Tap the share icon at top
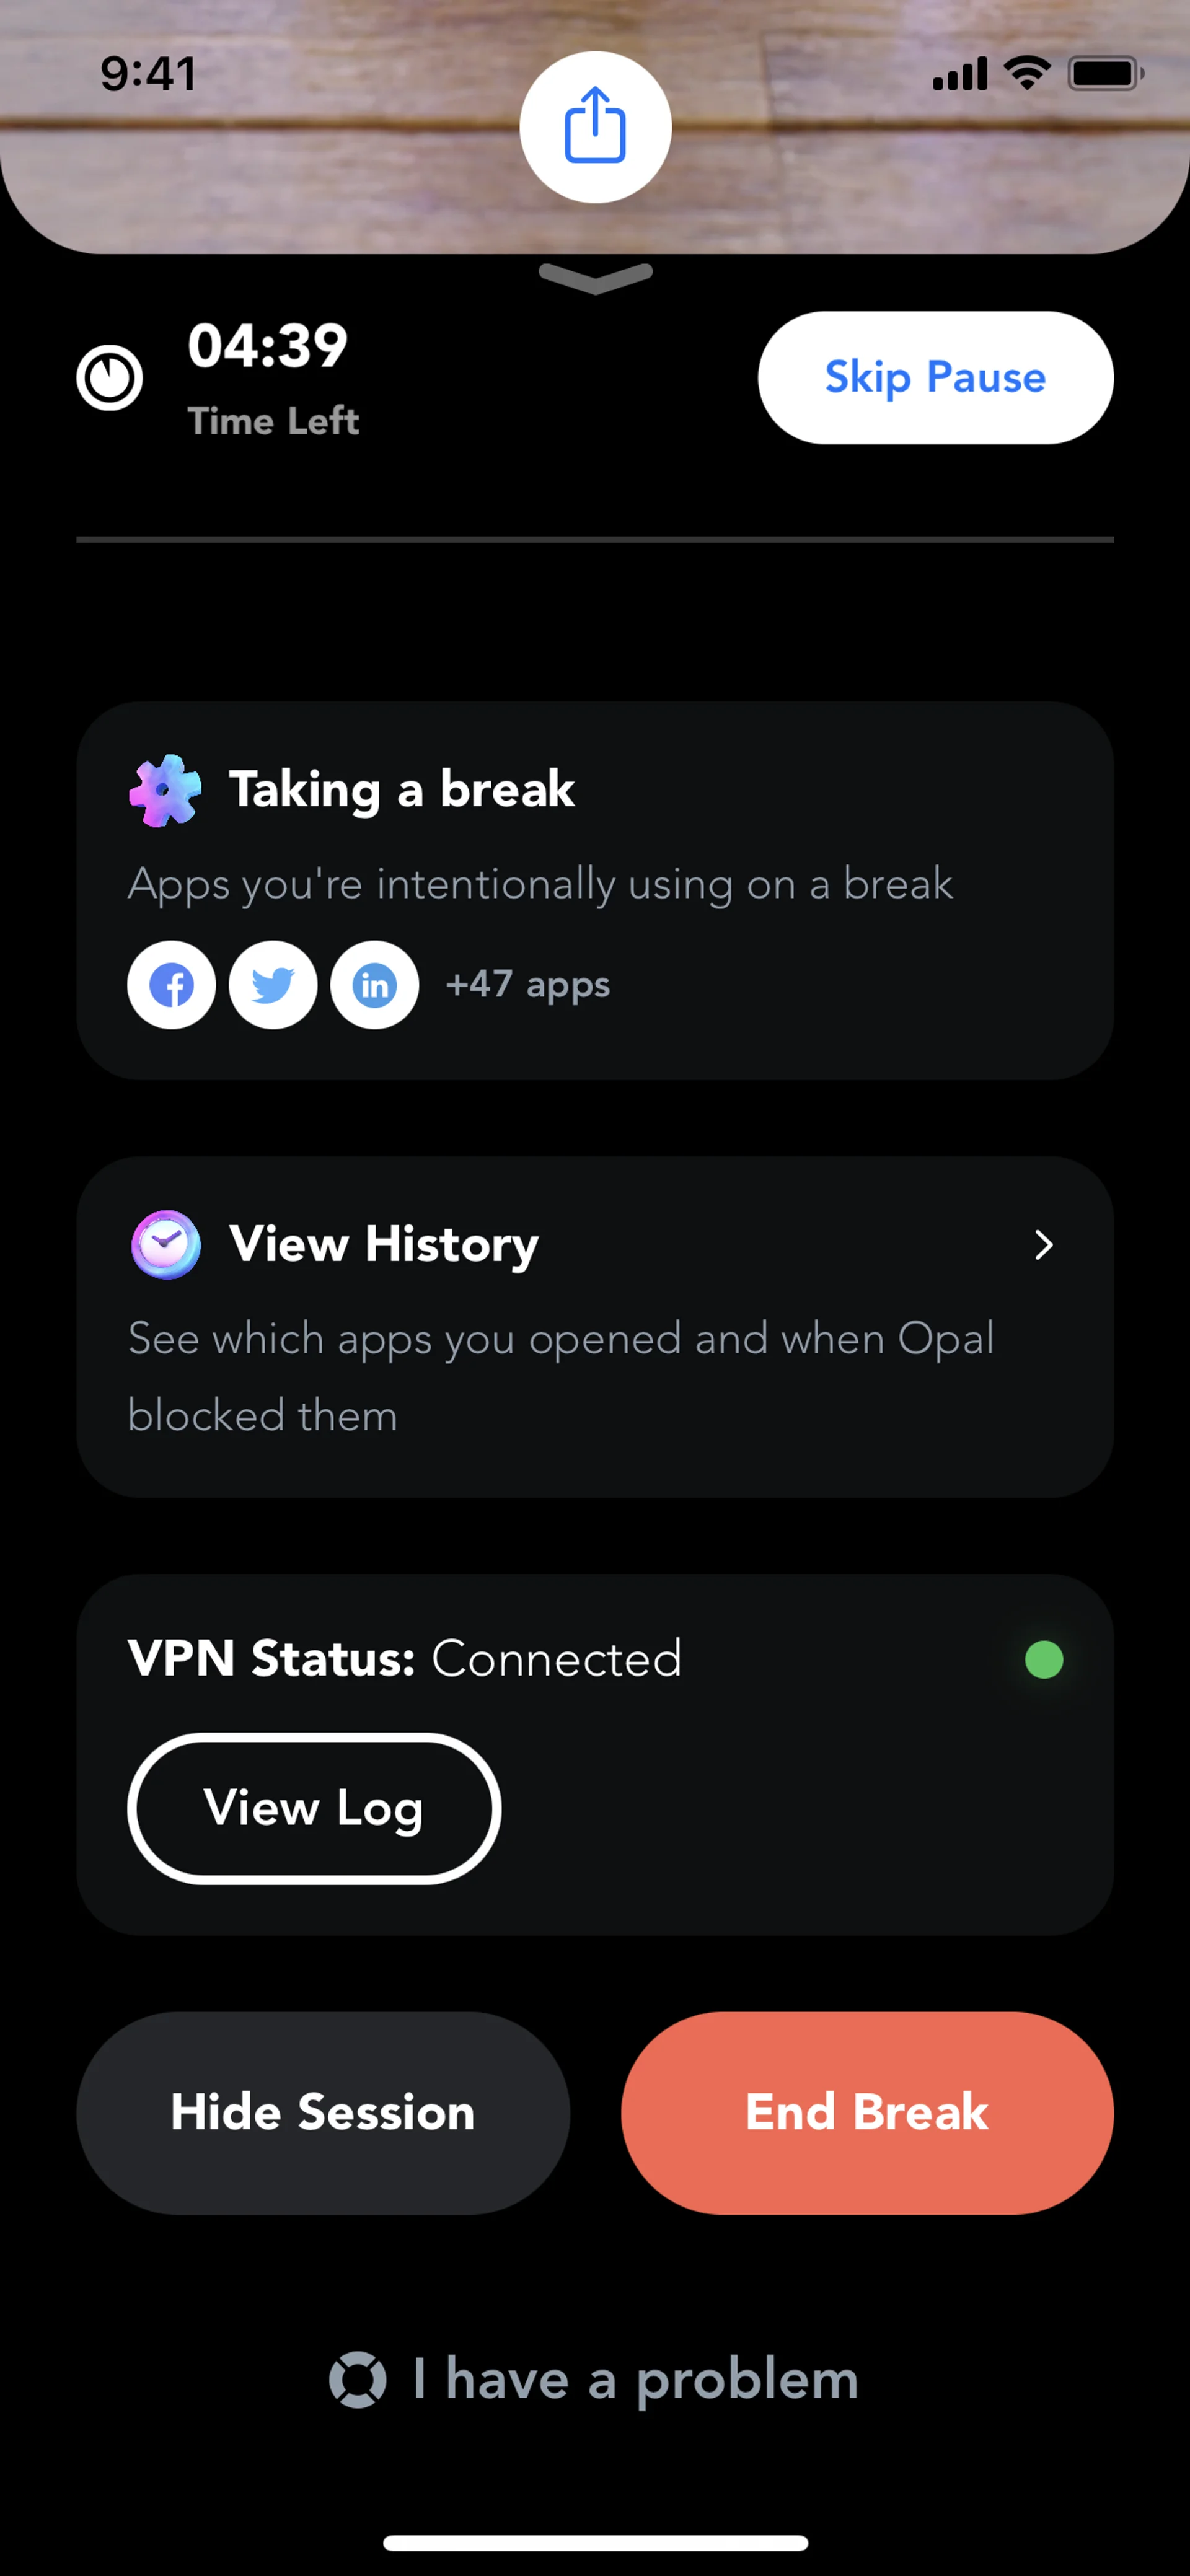1190x2576 pixels. point(595,126)
